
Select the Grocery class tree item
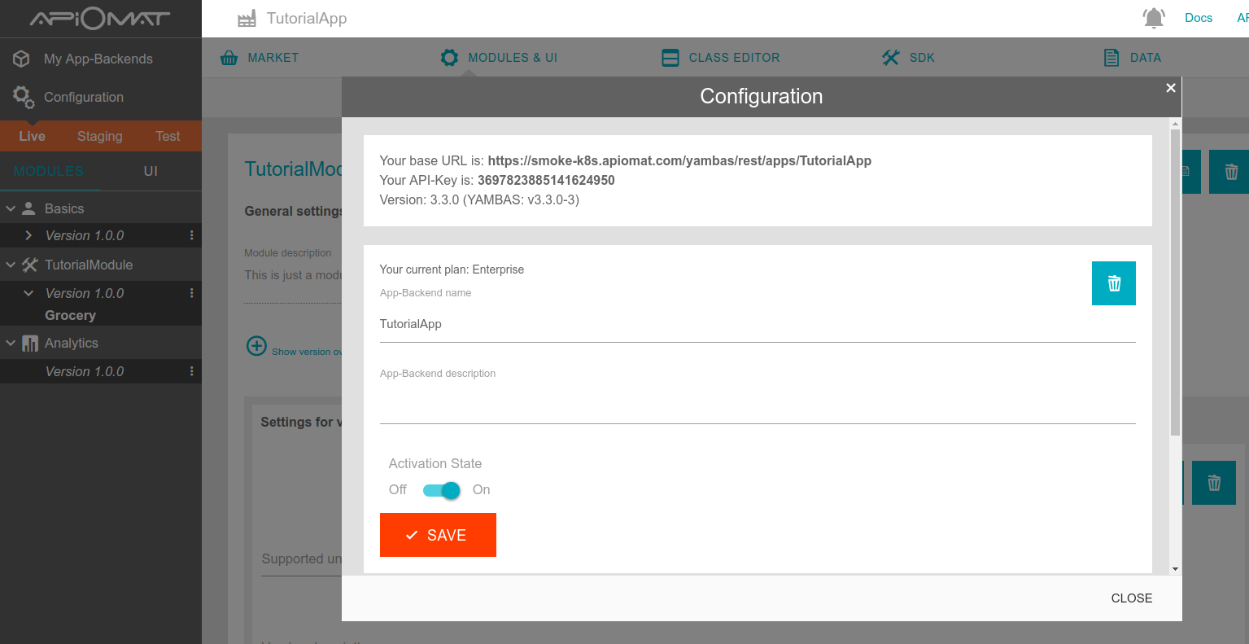click(x=71, y=315)
